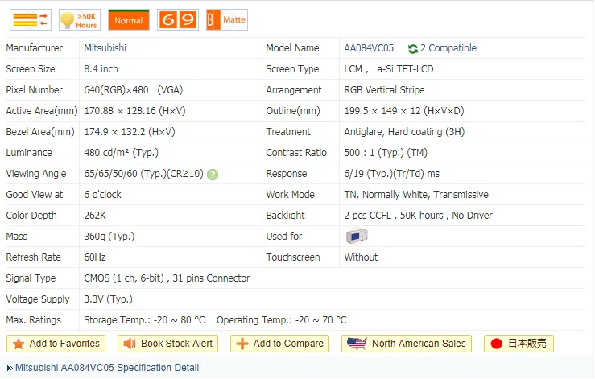The height and width of the screenshot is (379, 595).
Task: Select the 360g (Typ.) mass value
Action: [109, 236]
